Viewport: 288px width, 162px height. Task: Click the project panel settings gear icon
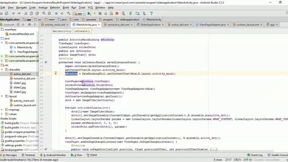[x=29, y=24]
